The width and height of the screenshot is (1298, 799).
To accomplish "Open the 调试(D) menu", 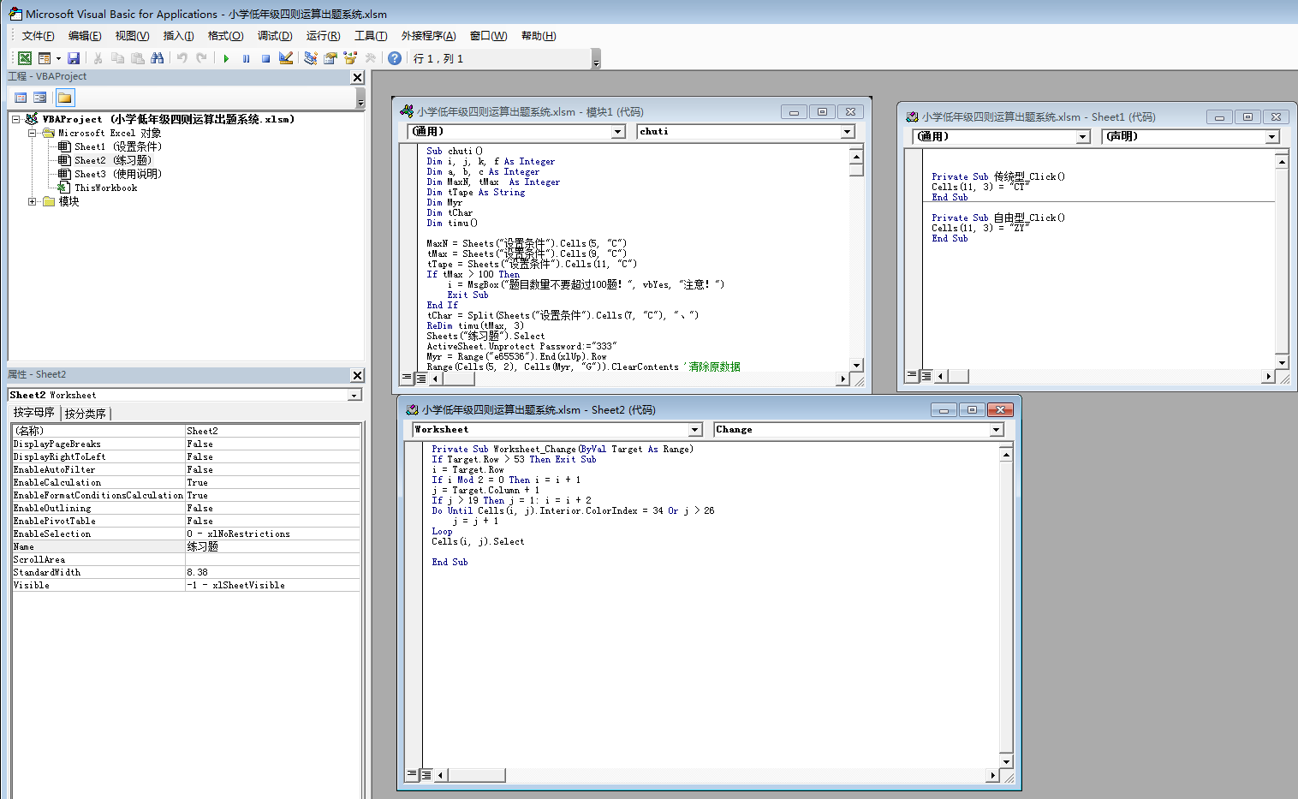I will pyautogui.click(x=275, y=35).
